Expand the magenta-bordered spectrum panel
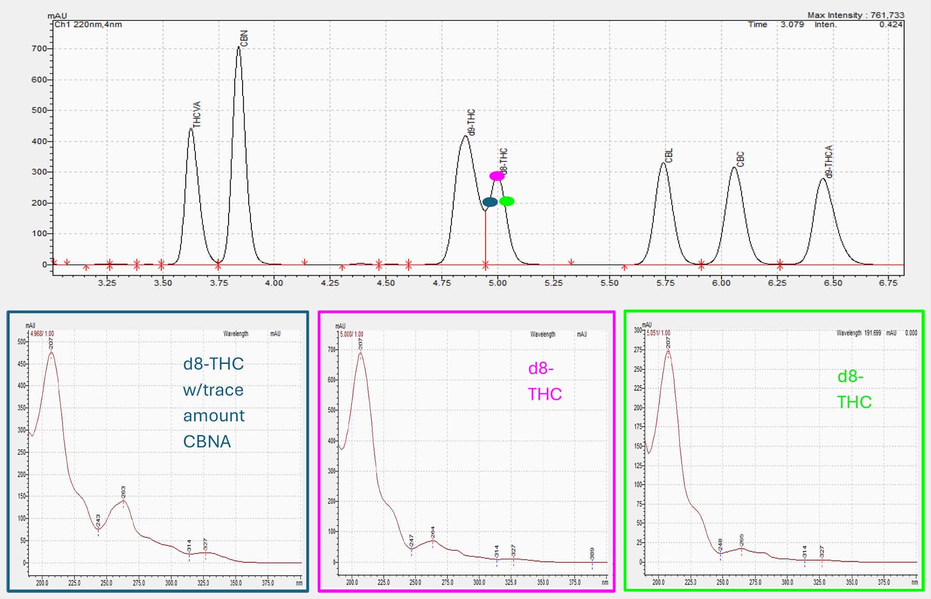The image size is (931, 599). [465, 453]
